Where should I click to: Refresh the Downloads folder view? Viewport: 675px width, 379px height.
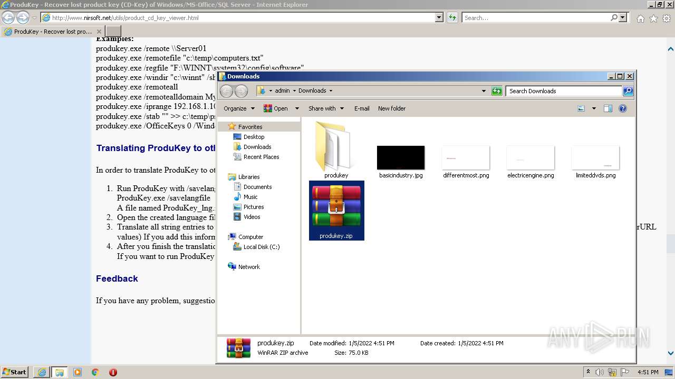497,91
